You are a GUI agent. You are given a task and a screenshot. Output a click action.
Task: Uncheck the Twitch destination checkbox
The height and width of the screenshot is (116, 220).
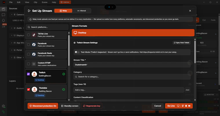pyautogui.click(x=28, y=74)
